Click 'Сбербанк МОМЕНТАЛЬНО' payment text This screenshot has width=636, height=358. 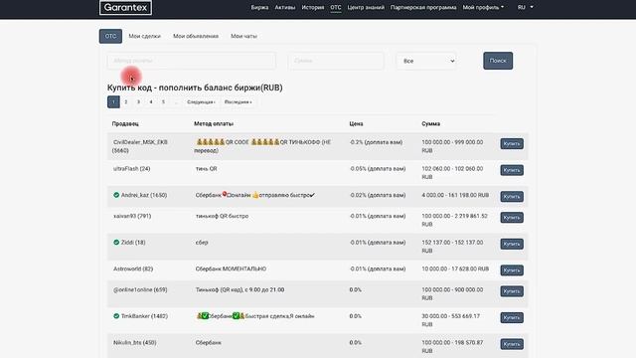click(x=231, y=268)
